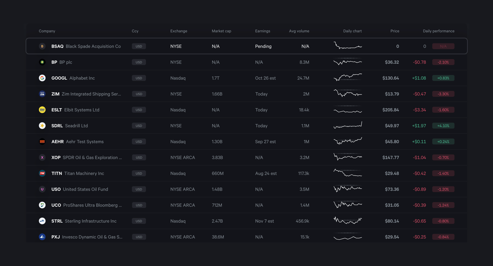Select the highlighted BSAQ row

click(x=246, y=46)
